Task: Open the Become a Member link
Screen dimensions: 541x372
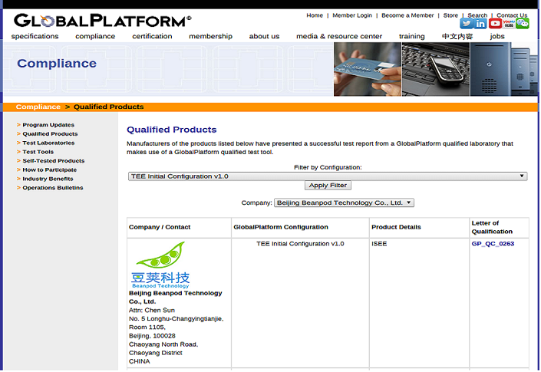Action: click(407, 15)
